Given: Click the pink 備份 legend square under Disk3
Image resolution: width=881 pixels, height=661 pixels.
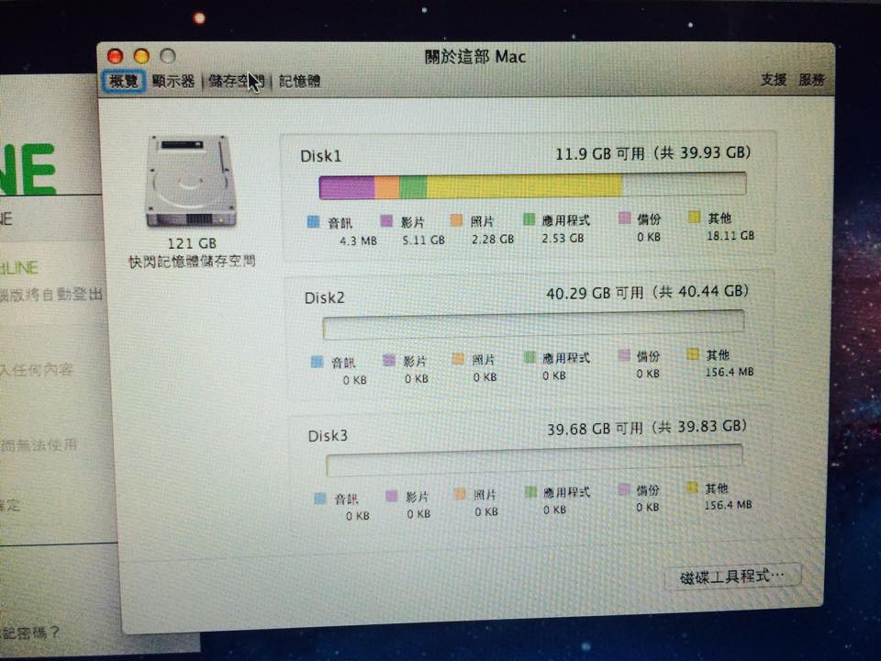Looking at the screenshot, I should (625, 489).
